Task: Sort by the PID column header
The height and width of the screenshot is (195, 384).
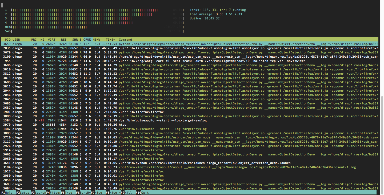Action: pos(8,40)
